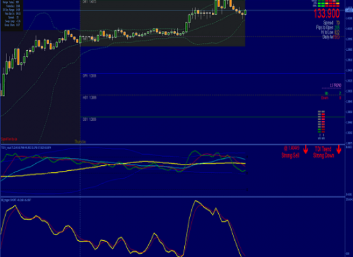Click the Strong Sell red down arrow
Viewport: 353px width, 257px height.
click(x=306, y=150)
